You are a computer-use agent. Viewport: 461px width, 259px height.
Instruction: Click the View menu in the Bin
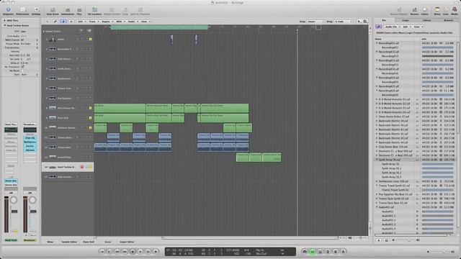418,27
